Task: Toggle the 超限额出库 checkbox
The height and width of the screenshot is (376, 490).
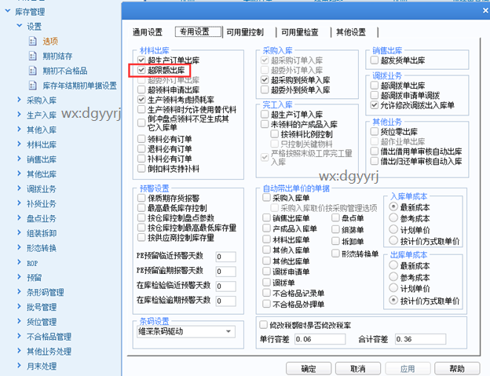Action: (x=141, y=70)
